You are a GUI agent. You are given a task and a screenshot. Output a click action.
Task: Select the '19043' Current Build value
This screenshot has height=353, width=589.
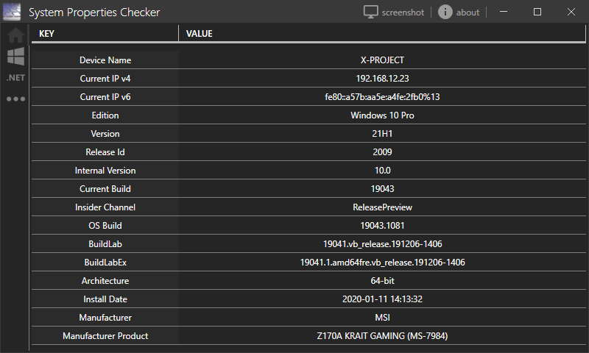pyautogui.click(x=382, y=189)
